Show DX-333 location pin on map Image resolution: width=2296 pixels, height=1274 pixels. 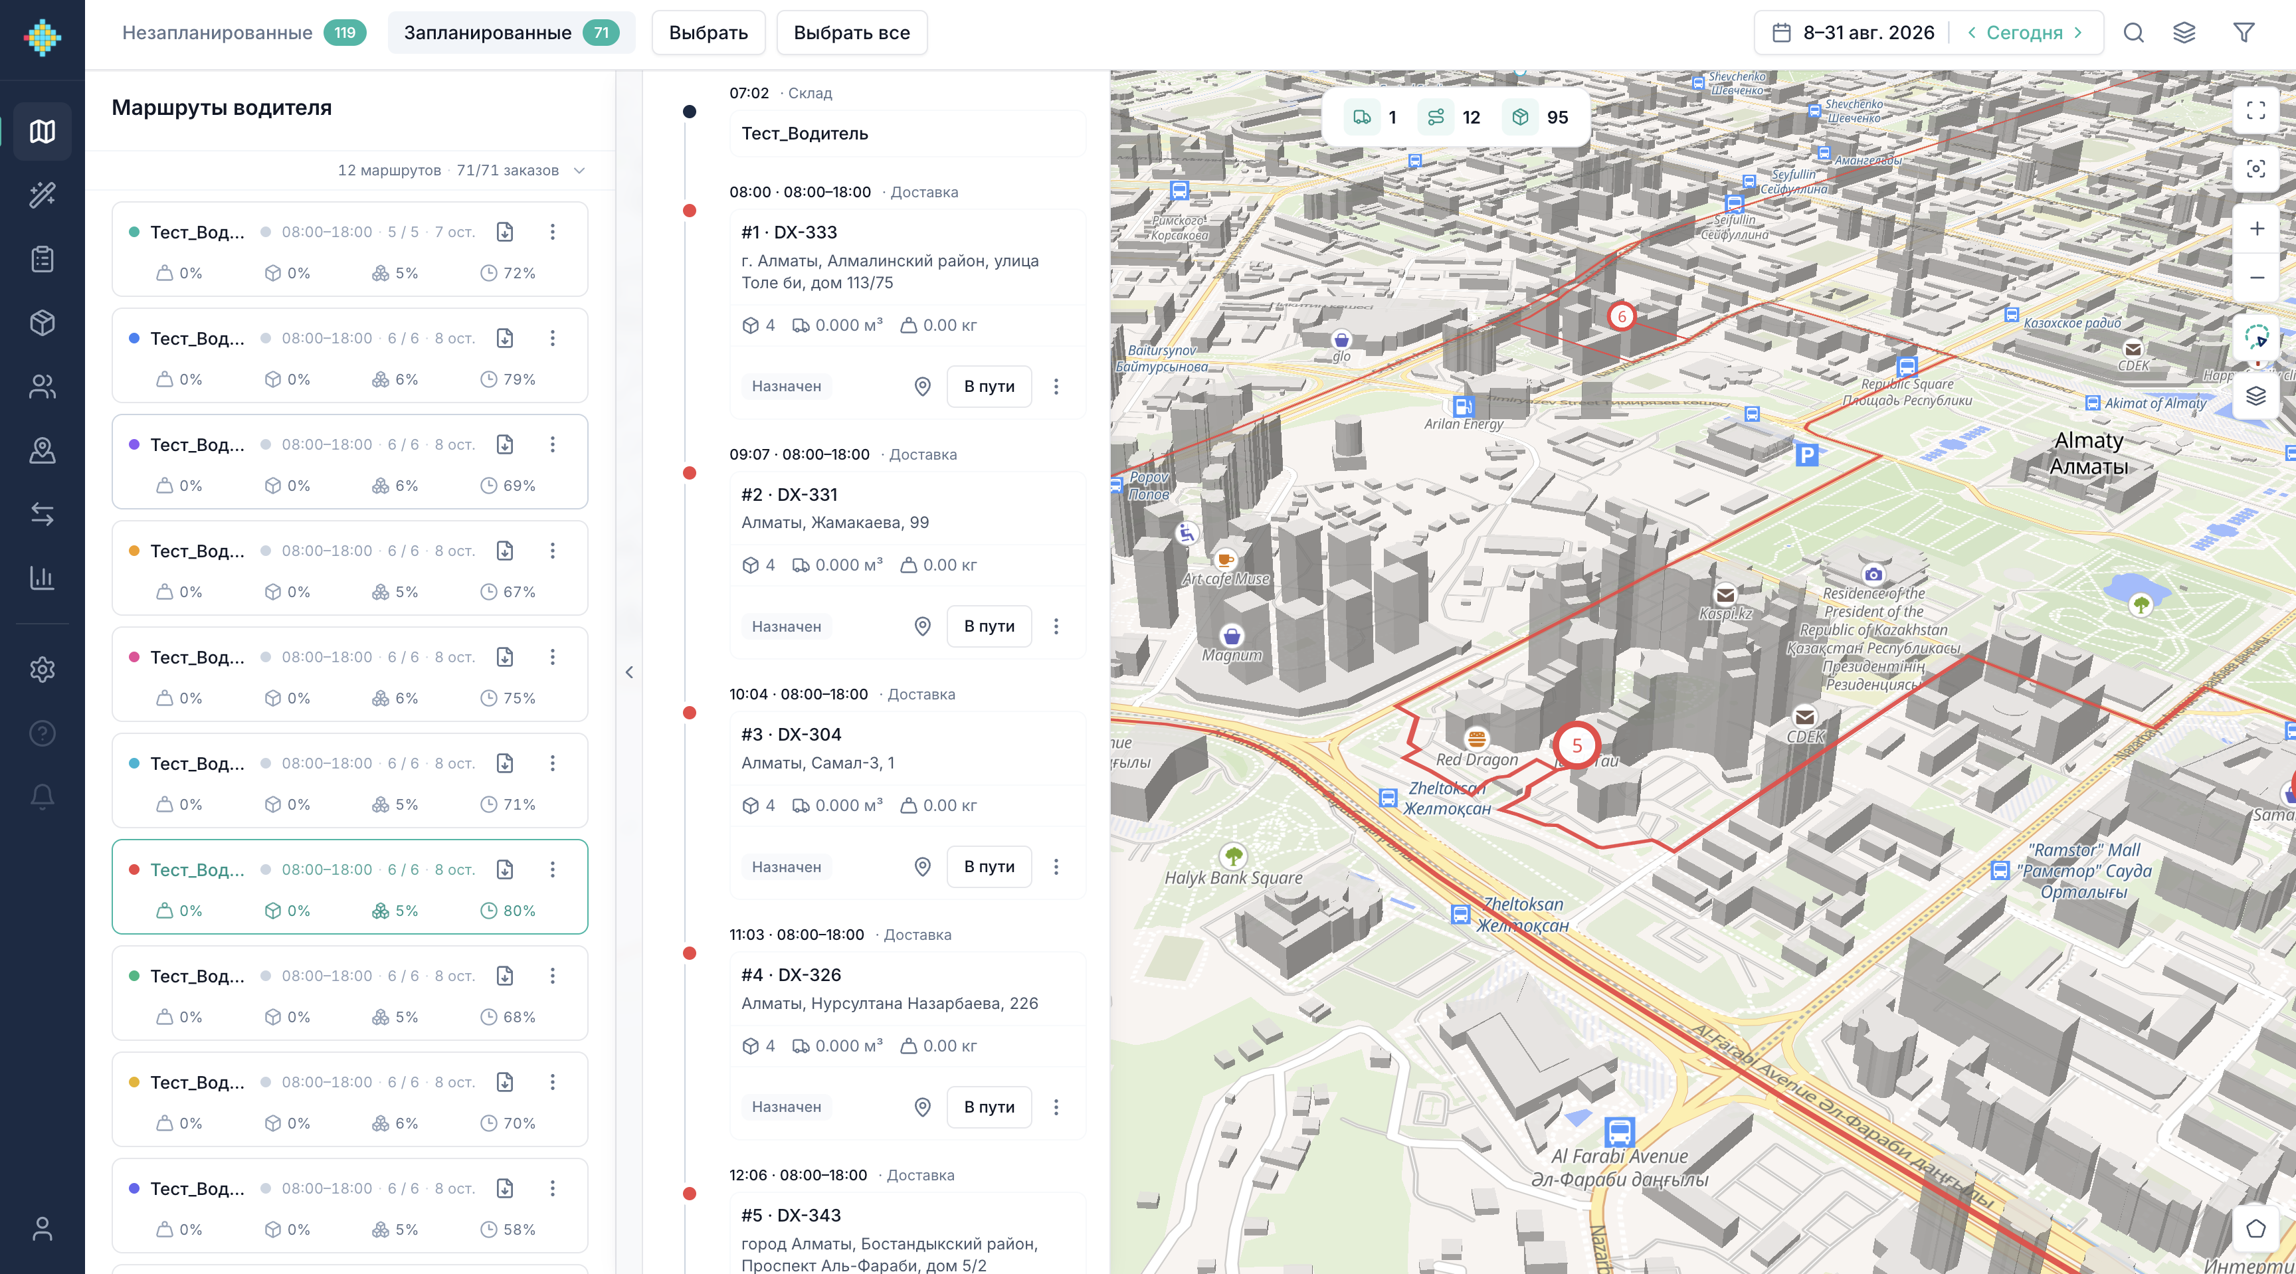pyautogui.click(x=923, y=387)
